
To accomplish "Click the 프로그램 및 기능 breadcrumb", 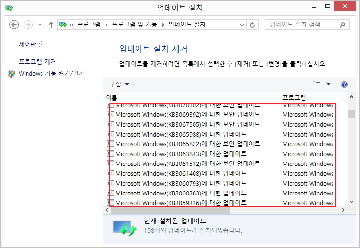I will [x=135, y=25].
